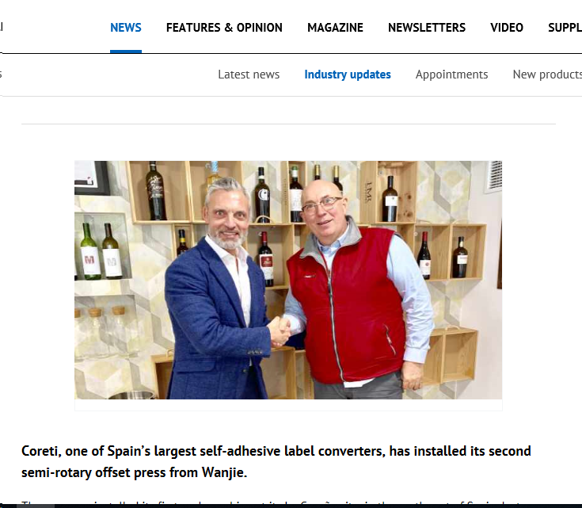Click the word Wanjie in the summary
Viewport: 582px width, 508px height.
click(x=224, y=472)
